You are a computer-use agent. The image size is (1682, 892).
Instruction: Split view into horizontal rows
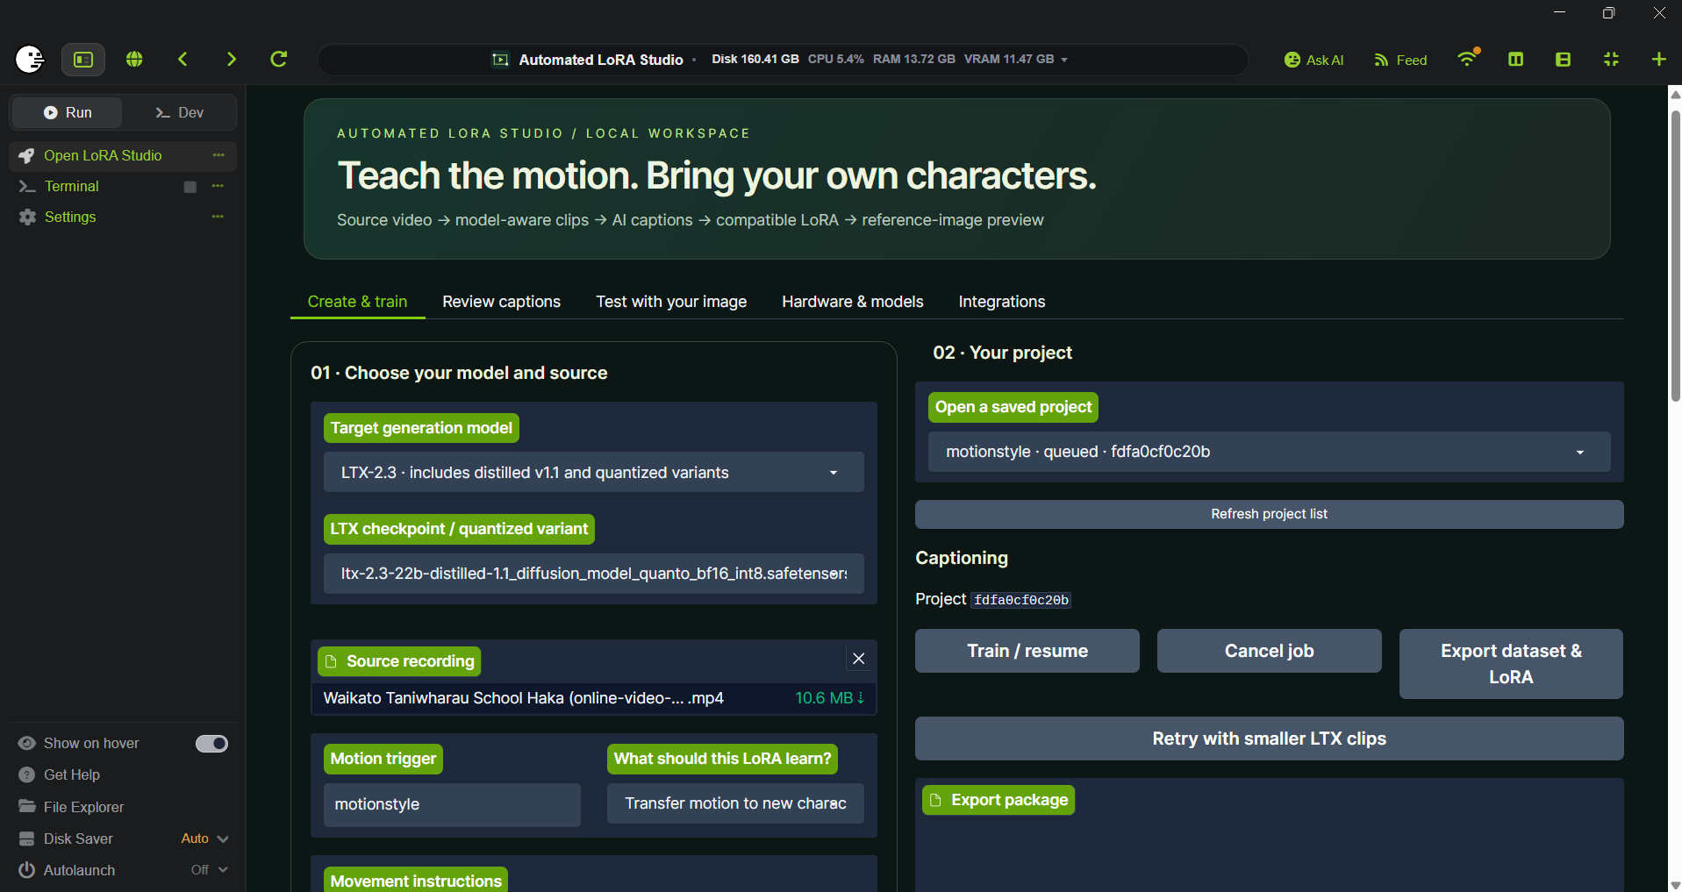coord(1563,60)
